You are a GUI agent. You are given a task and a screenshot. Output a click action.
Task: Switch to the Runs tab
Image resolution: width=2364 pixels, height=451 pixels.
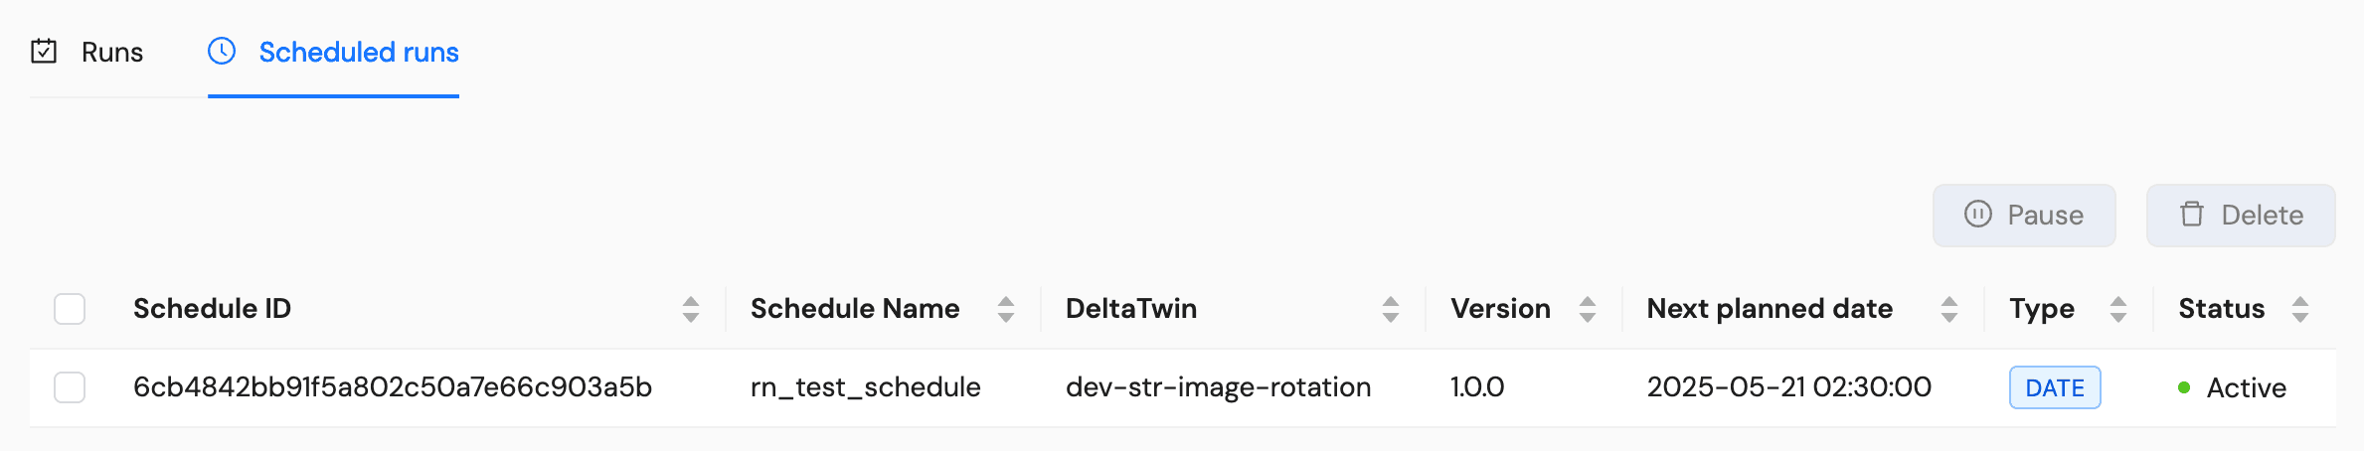tap(111, 52)
